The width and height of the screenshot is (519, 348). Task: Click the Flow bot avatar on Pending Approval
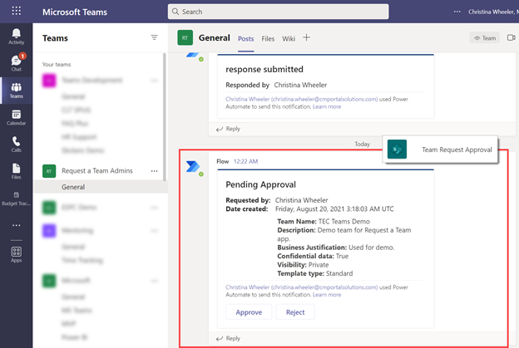click(x=193, y=167)
